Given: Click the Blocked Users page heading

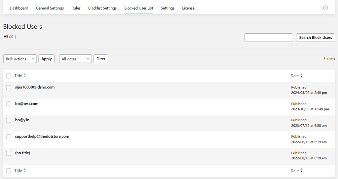Looking at the screenshot, I should click(x=23, y=26).
